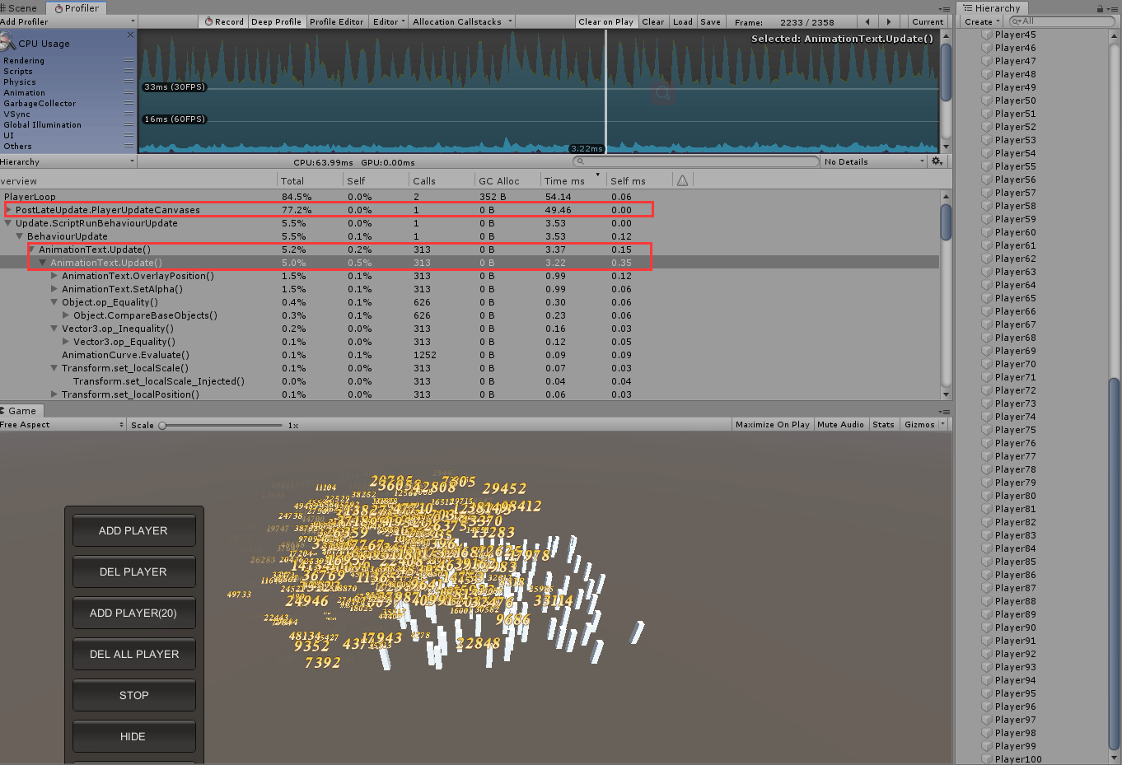Open the No Details dropdown
Viewport: 1122px width, 765px height.
[x=875, y=162]
